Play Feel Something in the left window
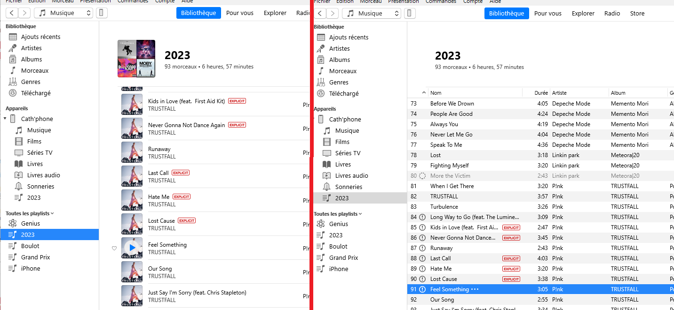 point(132,248)
